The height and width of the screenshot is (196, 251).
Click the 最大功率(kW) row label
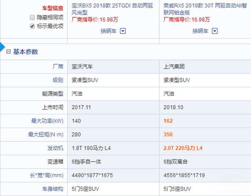point(46,121)
